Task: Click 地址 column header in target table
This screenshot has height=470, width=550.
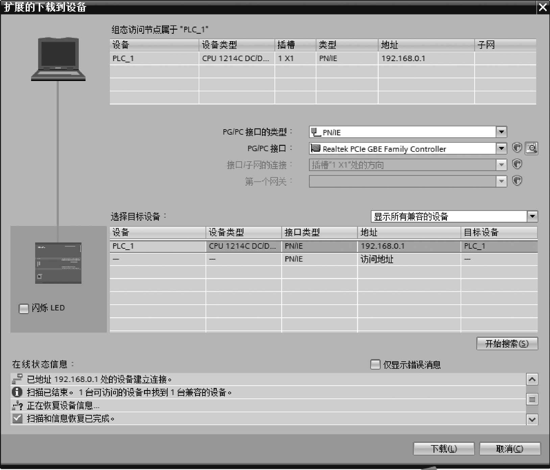Action: point(409,232)
